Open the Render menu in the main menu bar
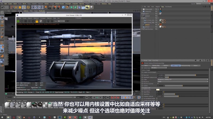Image resolution: width=213 pixels, height=119 pixels. click(x=47, y=4)
